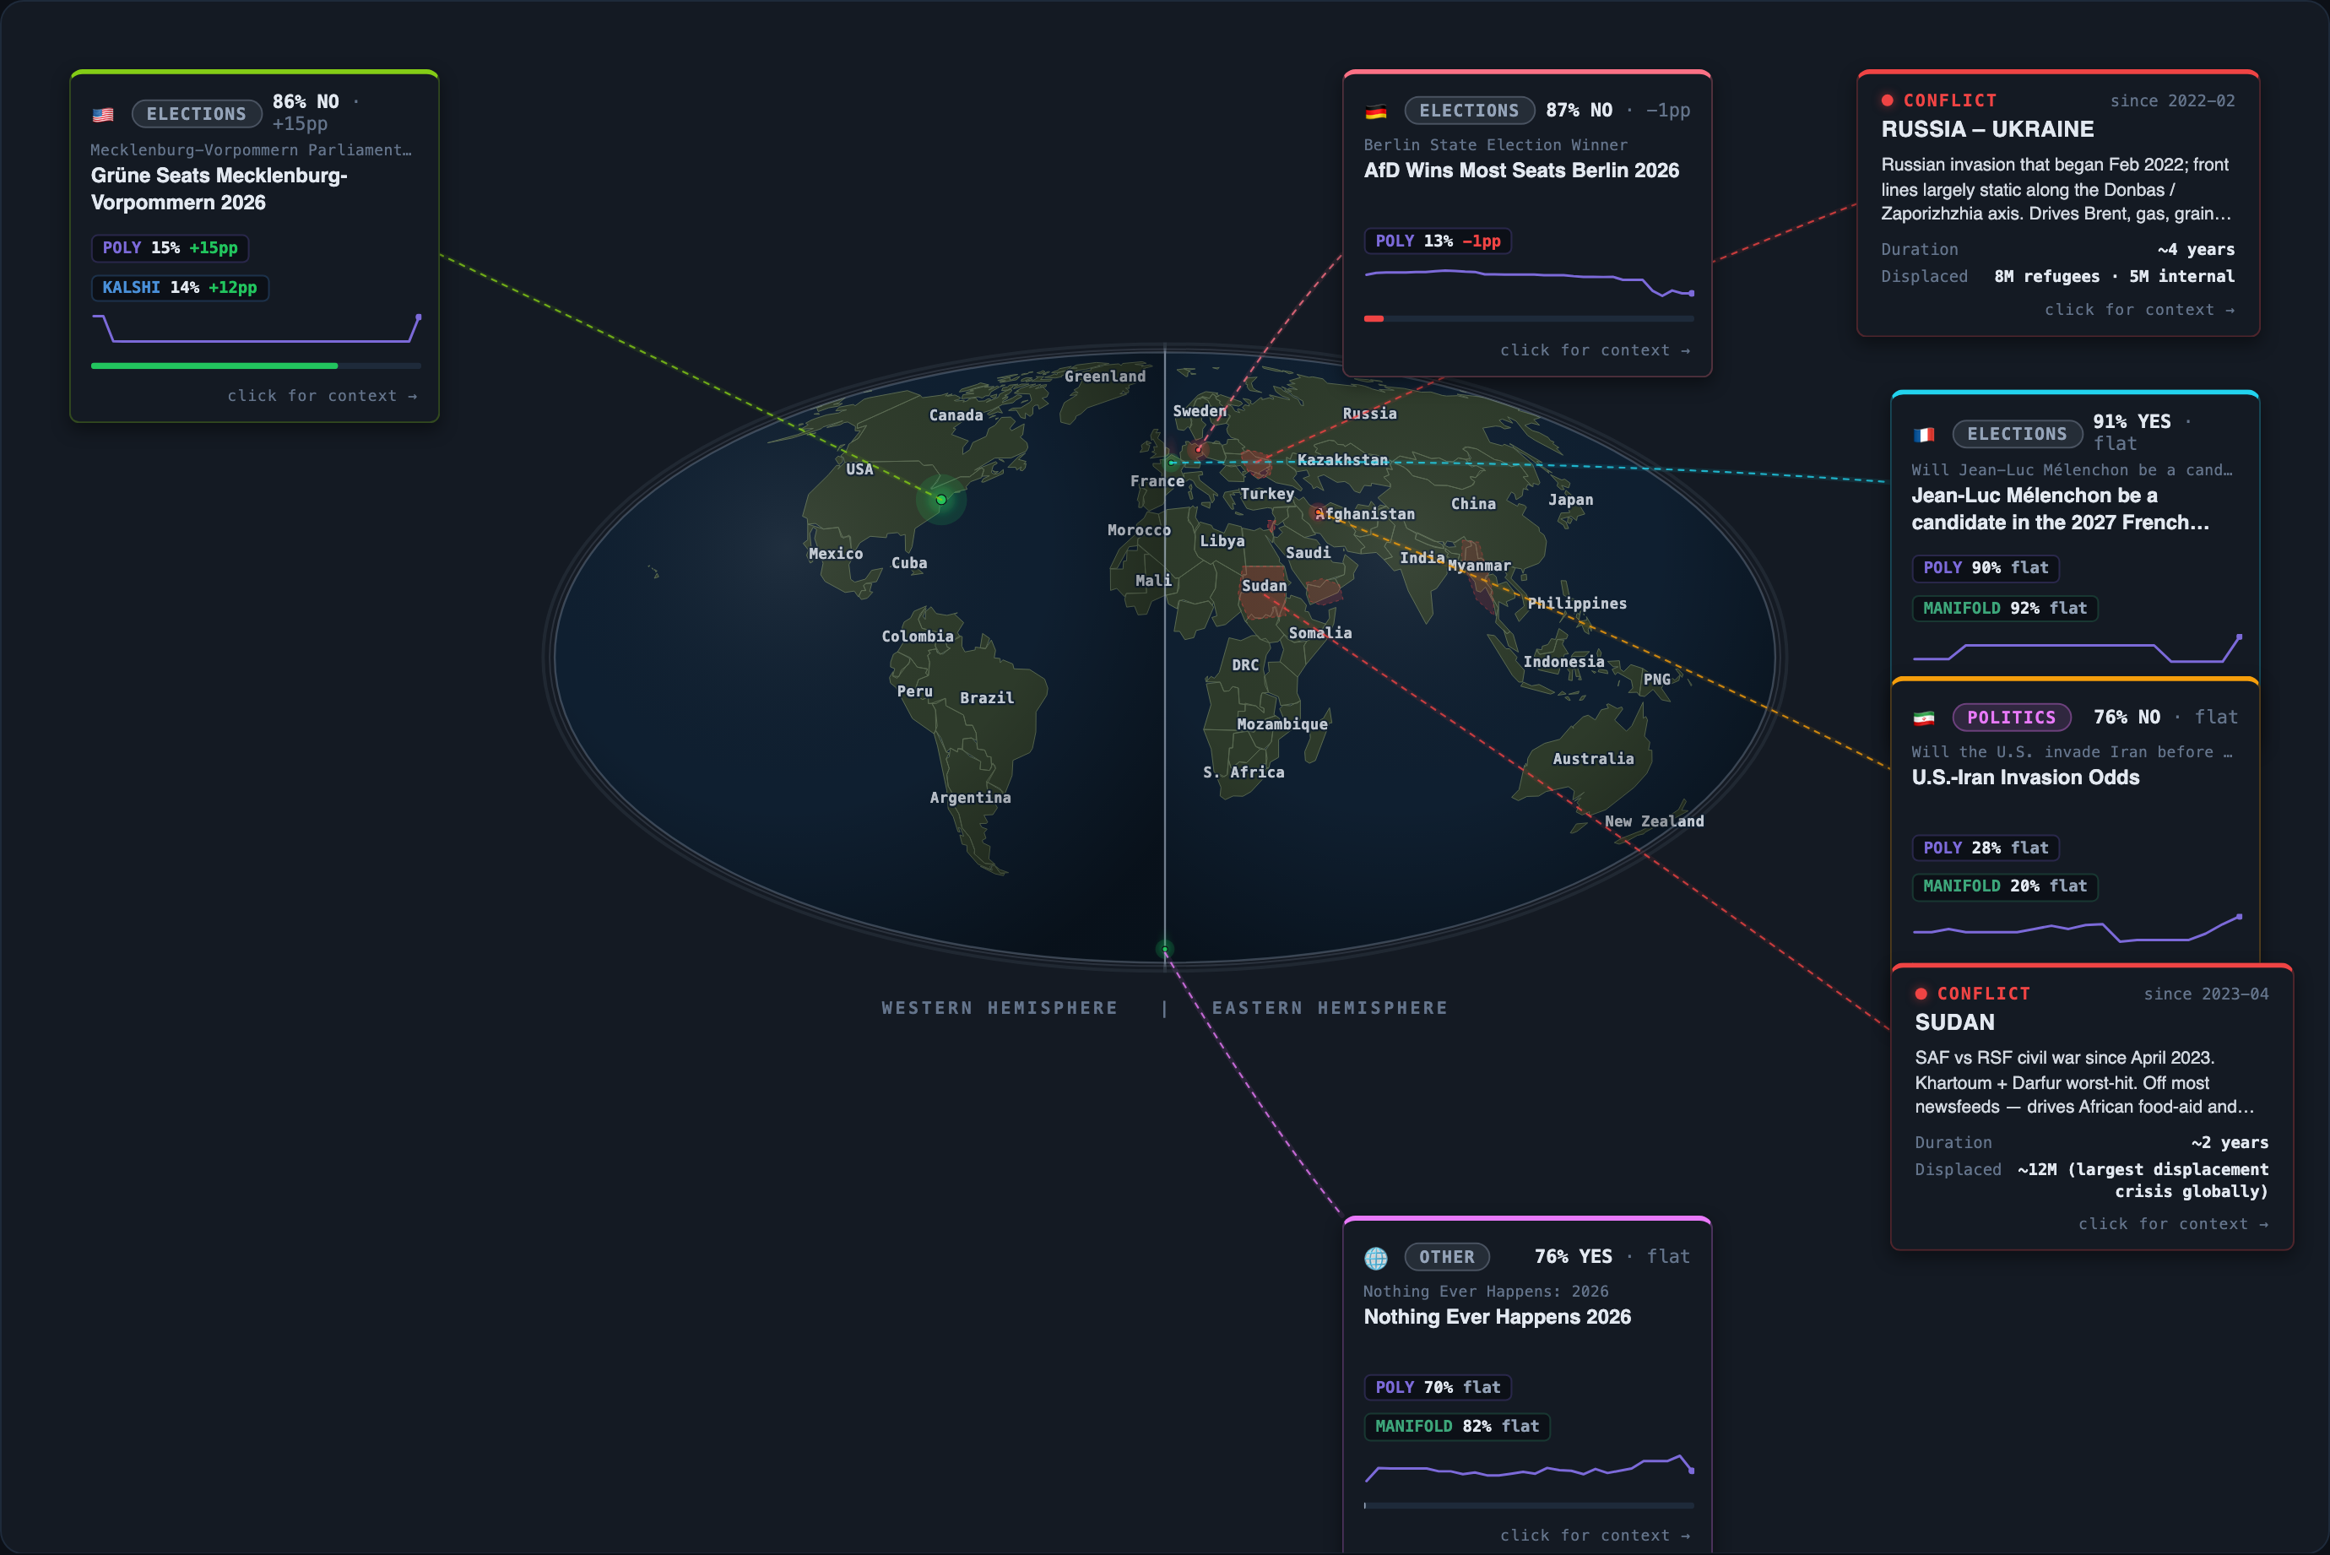Click green probability bar on Grüne Seats card
This screenshot has width=2330, height=1555.
[214, 366]
